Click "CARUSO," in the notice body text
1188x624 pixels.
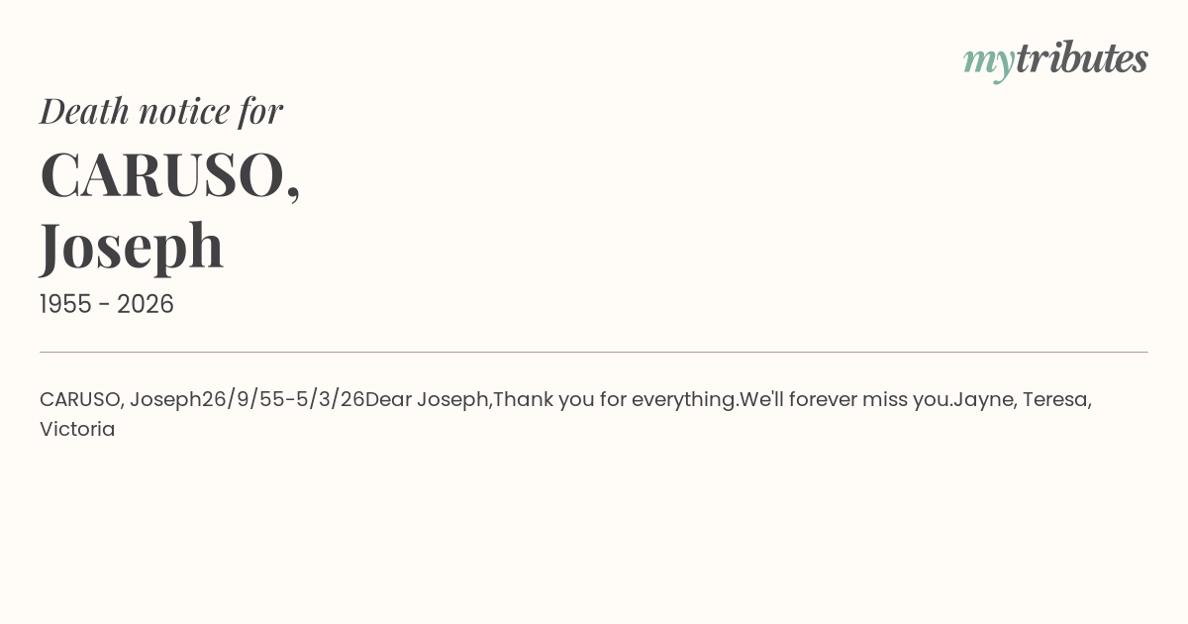point(81,399)
